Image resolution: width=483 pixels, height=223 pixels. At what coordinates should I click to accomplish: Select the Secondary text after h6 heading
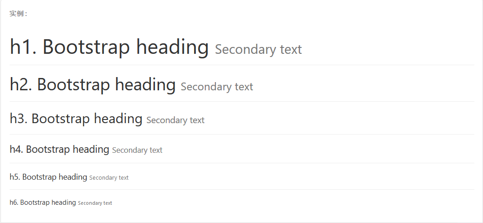95,203
